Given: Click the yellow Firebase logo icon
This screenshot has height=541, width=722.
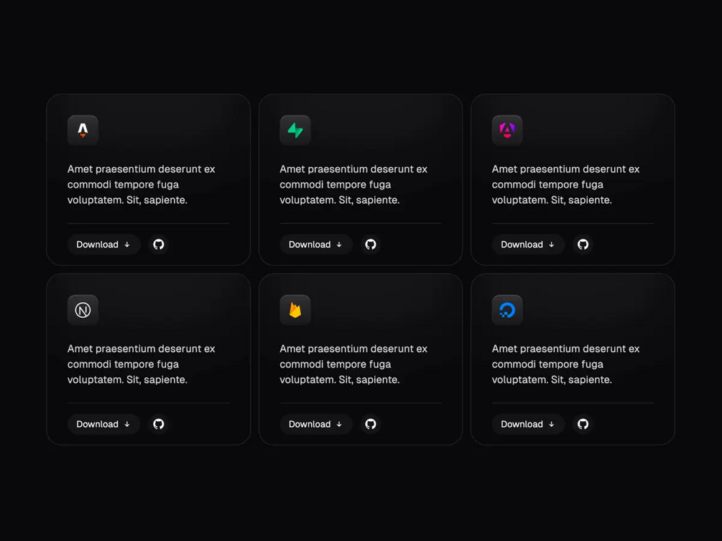Looking at the screenshot, I should (x=295, y=310).
